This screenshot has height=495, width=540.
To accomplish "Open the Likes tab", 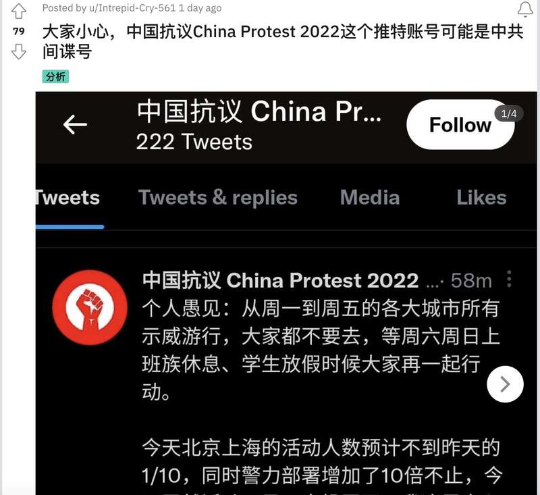I will point(481,198).
